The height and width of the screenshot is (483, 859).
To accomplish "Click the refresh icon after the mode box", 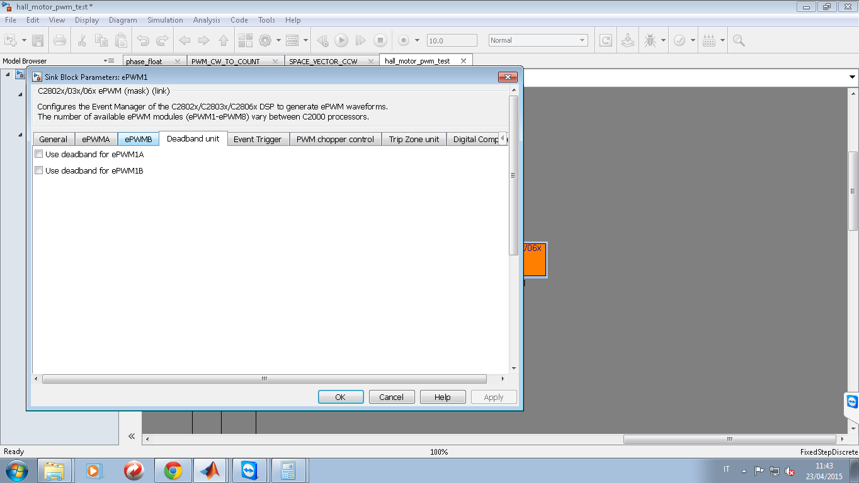I will [606, 40].
